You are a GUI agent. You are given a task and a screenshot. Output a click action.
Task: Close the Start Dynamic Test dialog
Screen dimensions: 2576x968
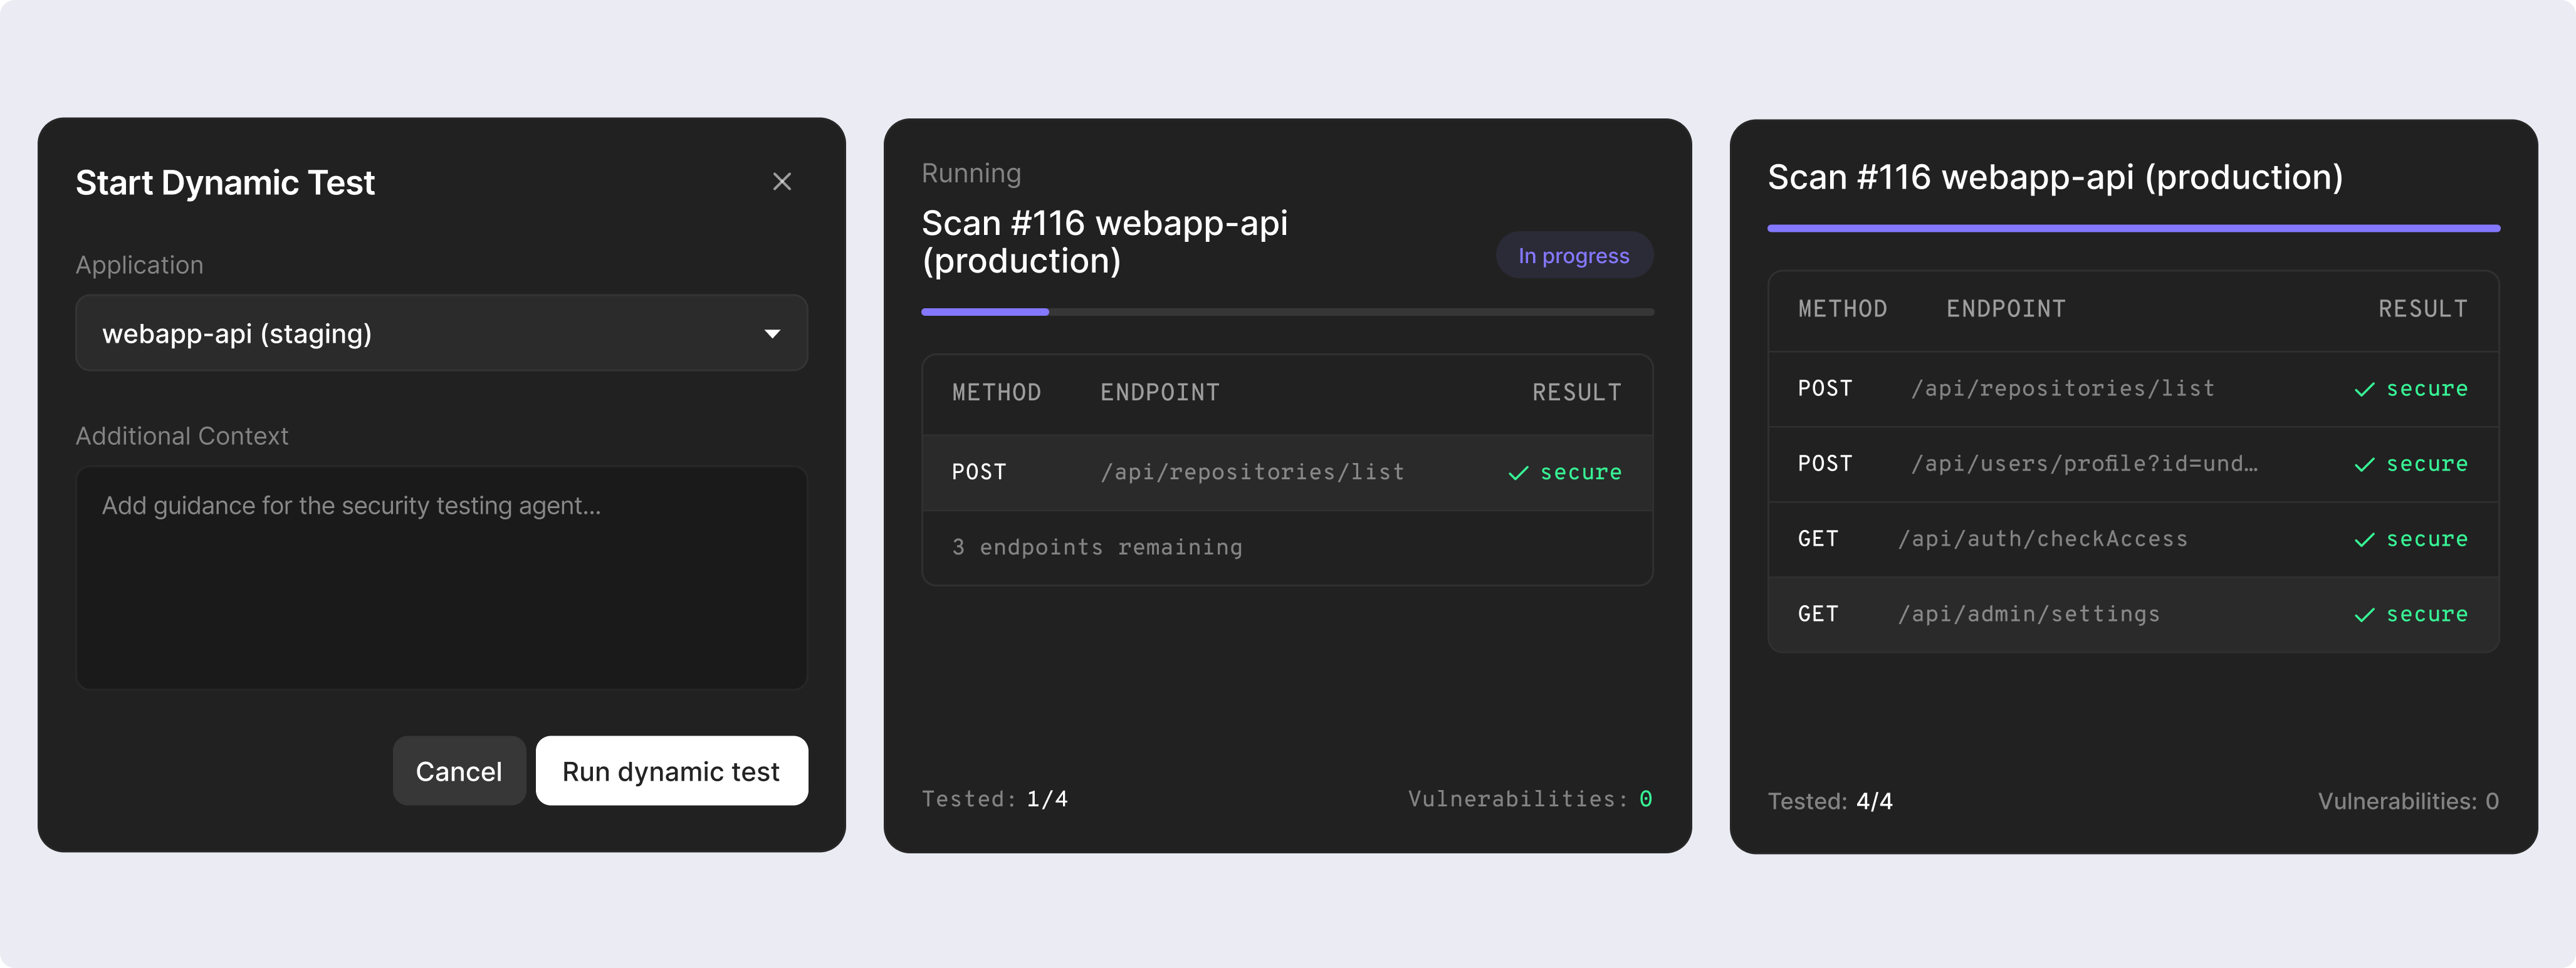click(x=781, y=181)
